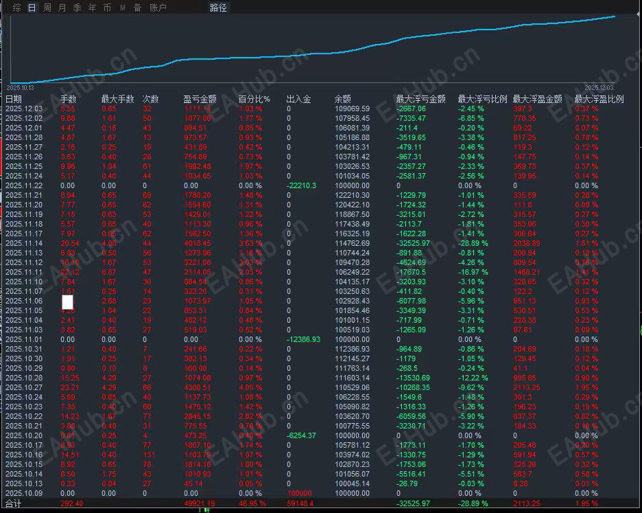This screenshot has width=642, height=513.
Task: Click the 出入金 column header
Action: click(299, 99)
